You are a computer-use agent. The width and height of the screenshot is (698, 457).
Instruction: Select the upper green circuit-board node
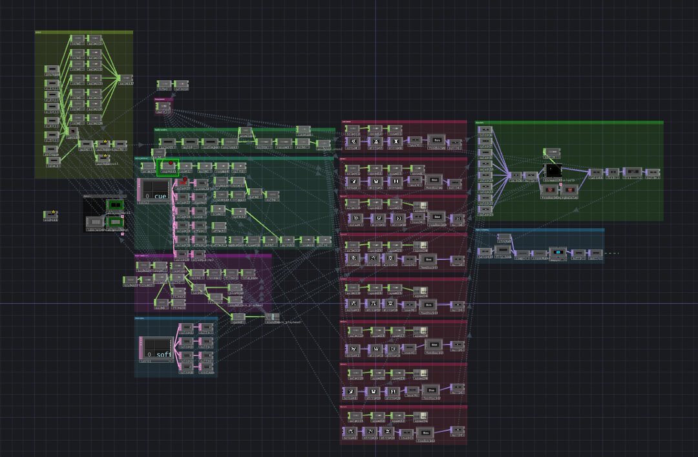click(x=116, y=205)
